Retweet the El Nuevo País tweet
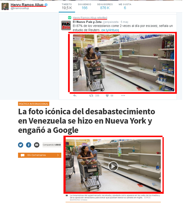This screenshot has width=189, height=205. point(91,95)
